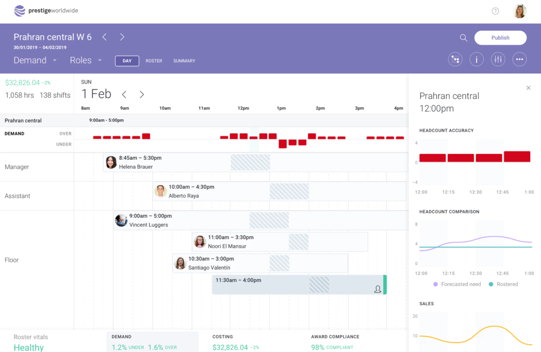Expand the Demand dropdown
The image size is (541, 352).
coord(35,60)
